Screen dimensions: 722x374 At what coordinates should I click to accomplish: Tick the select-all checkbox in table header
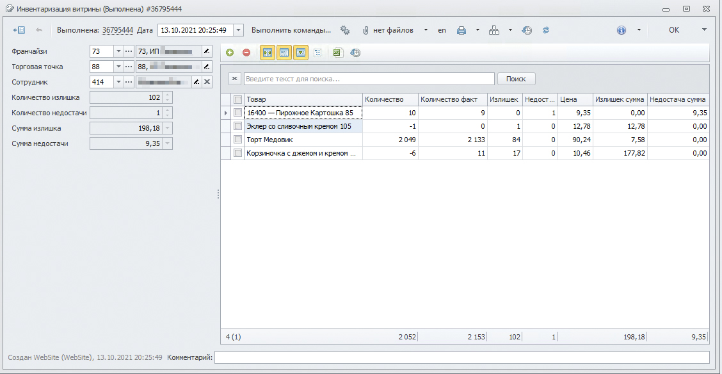click(238, 100)
